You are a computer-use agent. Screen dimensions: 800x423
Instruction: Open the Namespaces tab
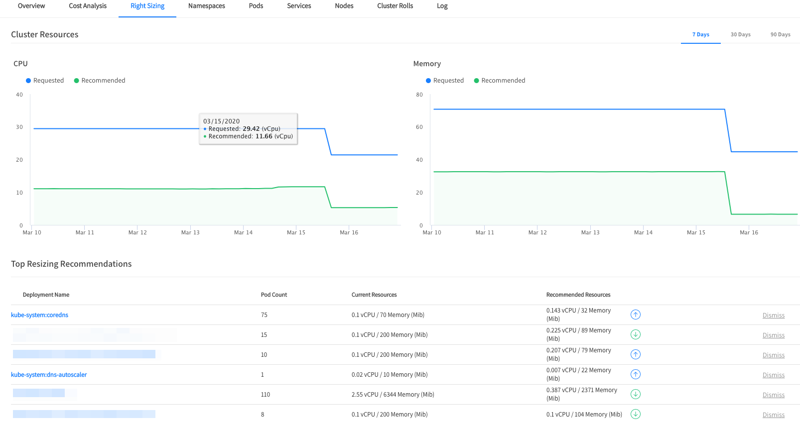(x=206, y=6)
